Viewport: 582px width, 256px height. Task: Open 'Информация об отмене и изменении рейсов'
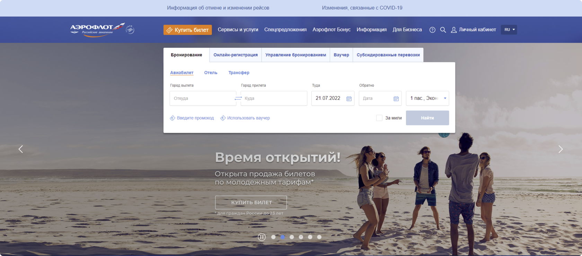(x=218, y=8)
